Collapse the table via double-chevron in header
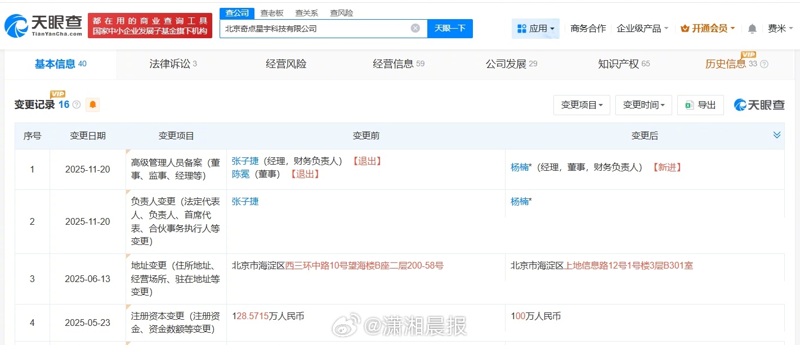The width and height of the screenshot is (800, 345). click(777, 135)
